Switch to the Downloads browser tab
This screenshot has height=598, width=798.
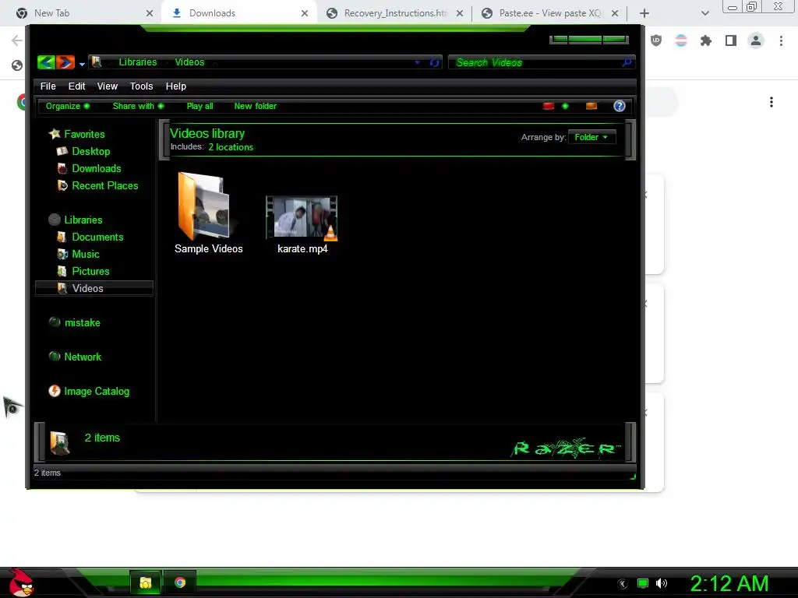point(238,13)
